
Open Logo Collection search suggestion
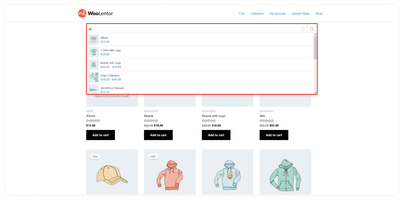(110, 75)
